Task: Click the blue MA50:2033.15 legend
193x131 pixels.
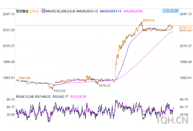Action: point(111,11)
